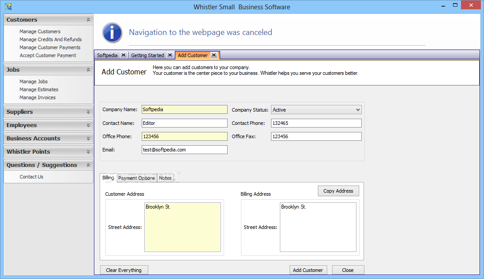The width and height of the screenshot is (484, 279).
Task: Click the Add Customer button
Action: [x=308, y=270]
